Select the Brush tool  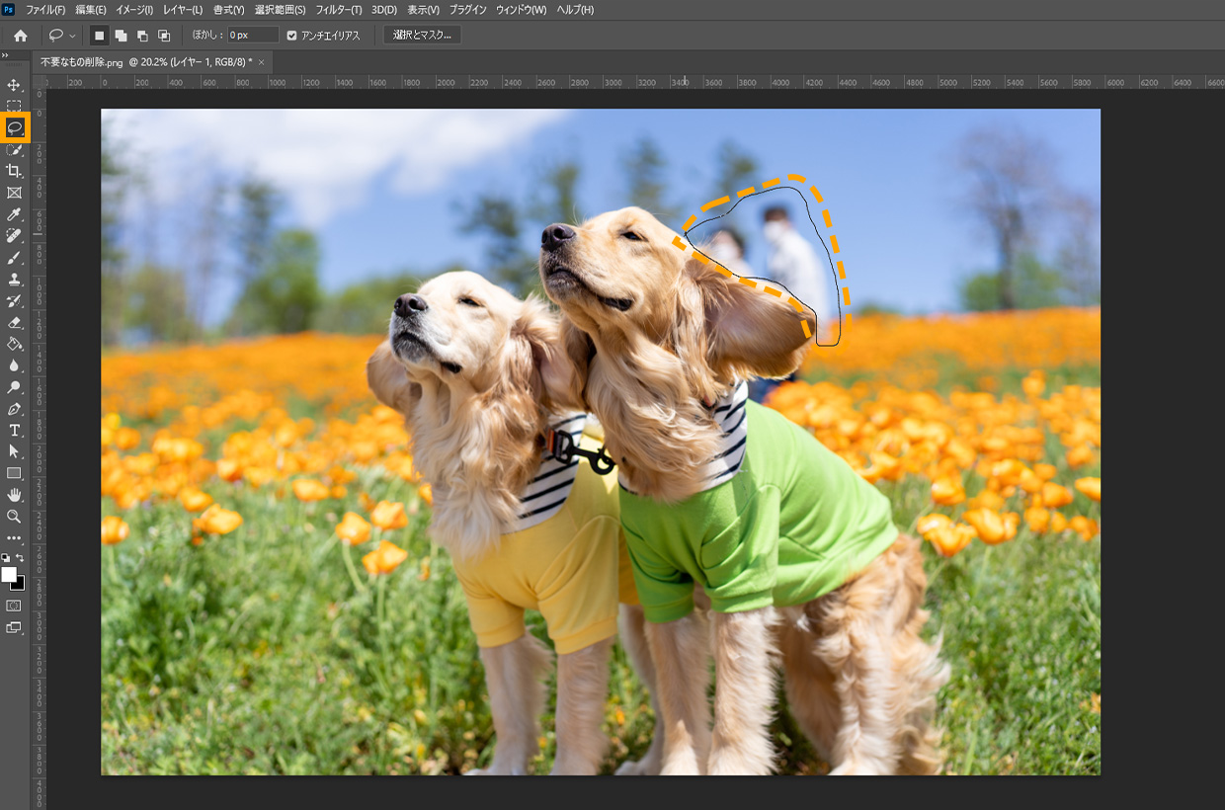tap(14, 258)
